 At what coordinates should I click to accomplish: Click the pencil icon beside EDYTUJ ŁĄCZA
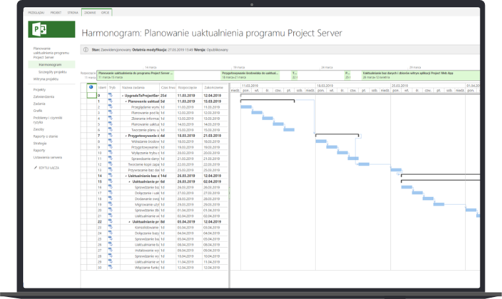[36, 167]
